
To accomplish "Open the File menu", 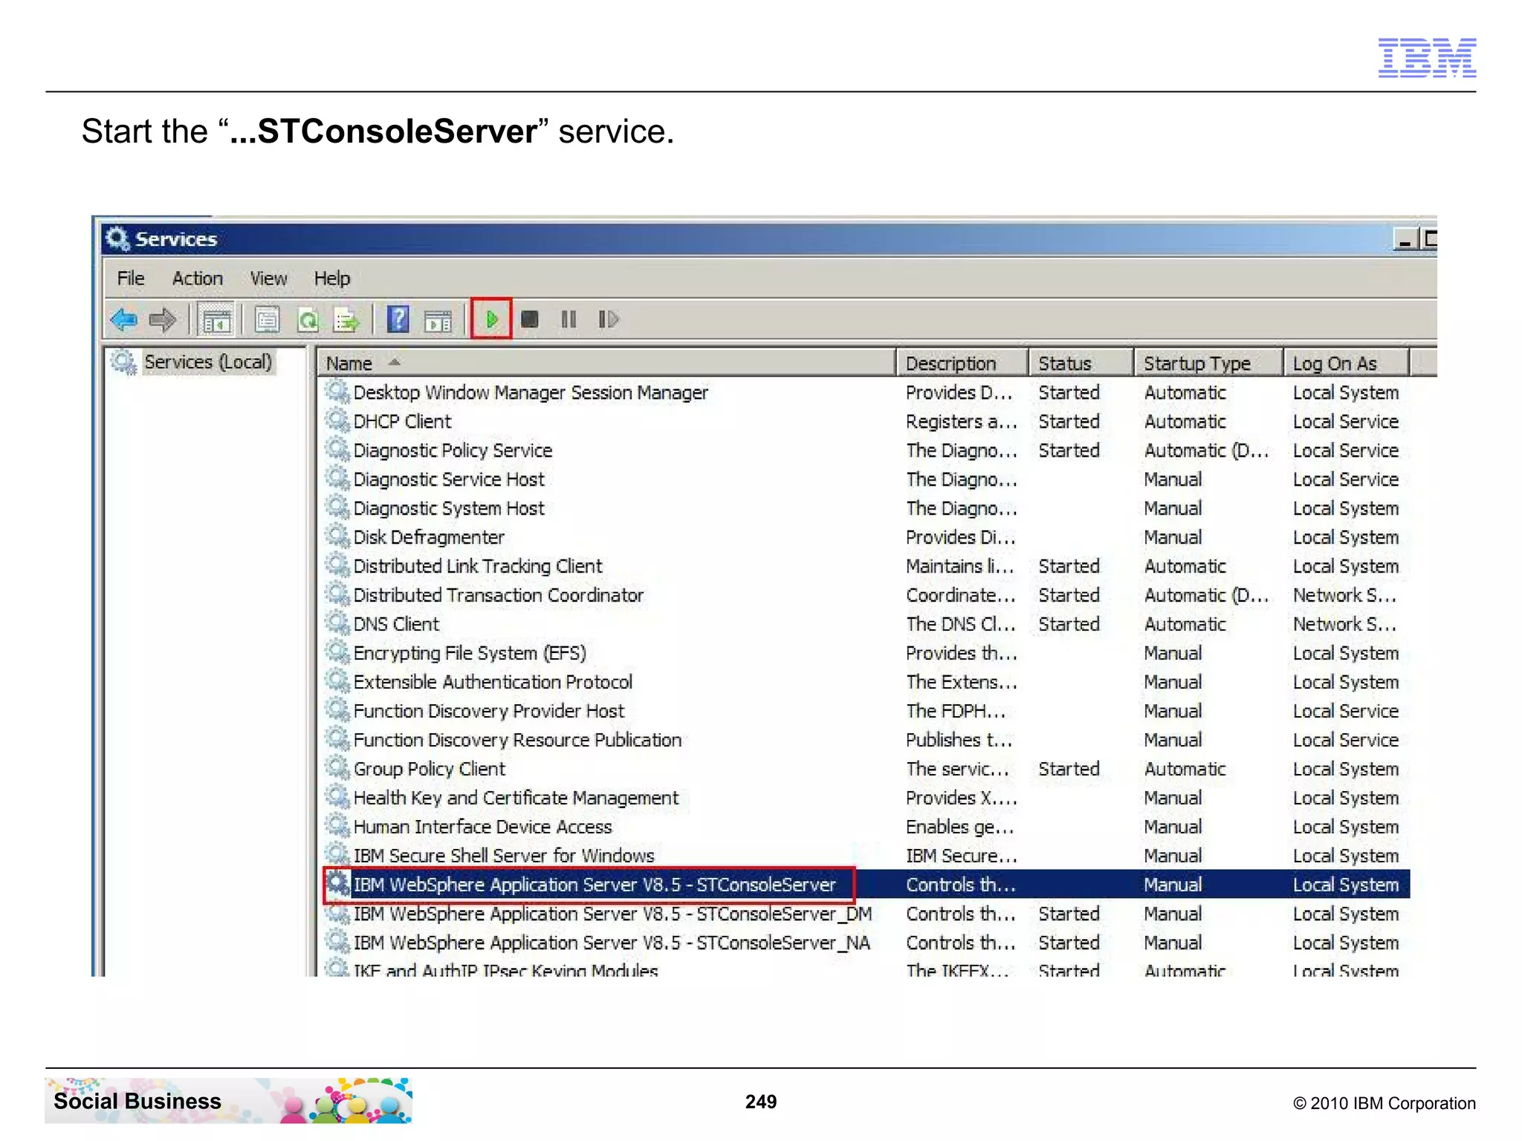I will (x=131, y=279).
